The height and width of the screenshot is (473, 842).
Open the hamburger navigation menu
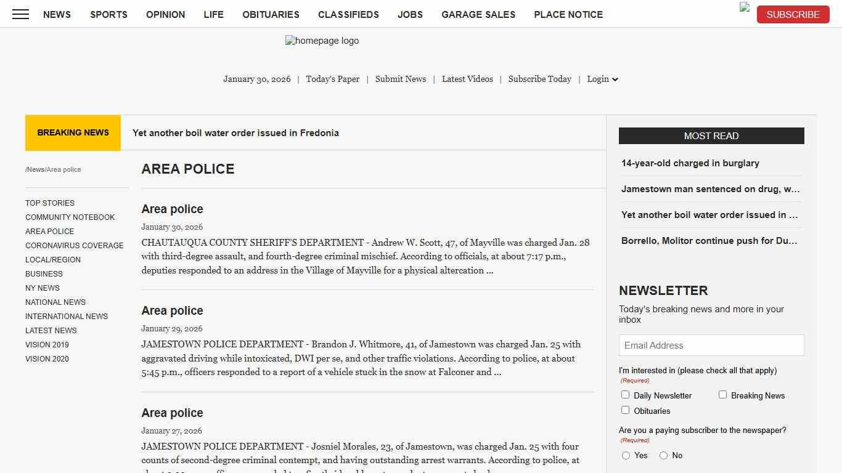coord(20,14)
